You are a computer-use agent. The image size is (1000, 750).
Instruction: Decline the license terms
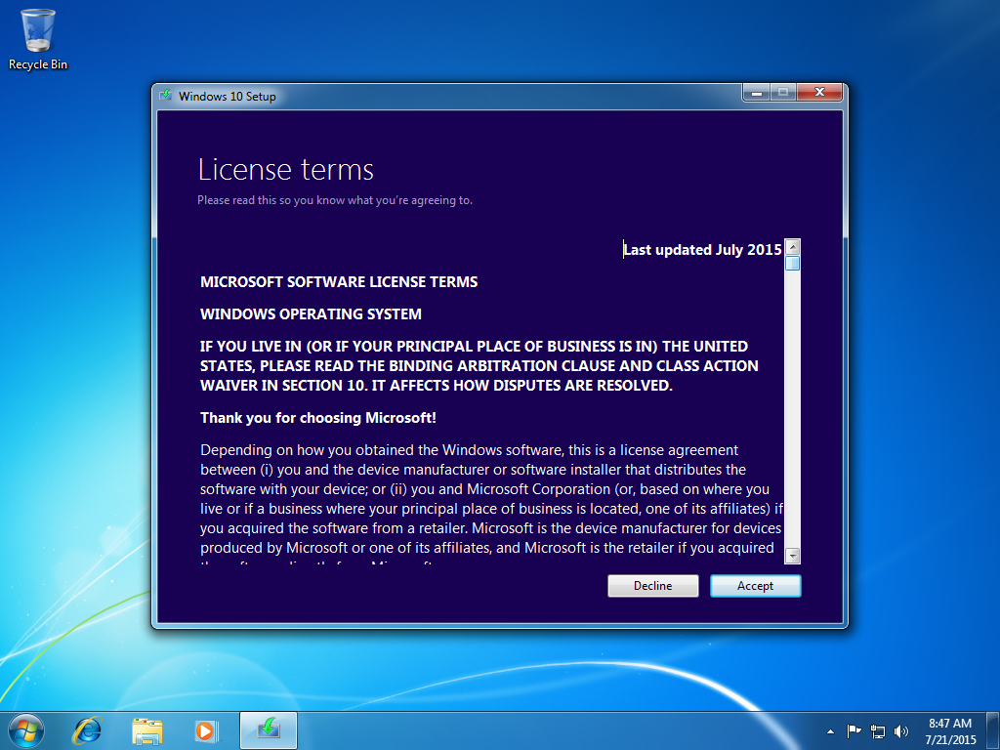click(x=652, y=586)
